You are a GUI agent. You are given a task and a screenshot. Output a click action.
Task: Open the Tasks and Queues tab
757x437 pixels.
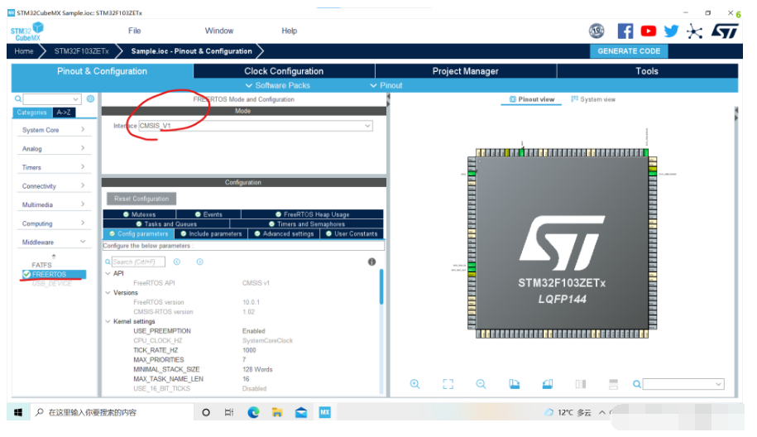[x=166, y=223]
